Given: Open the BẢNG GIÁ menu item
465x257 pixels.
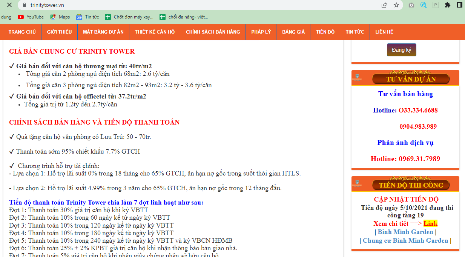Looking at the screenshot, I should tap(293, 32).
